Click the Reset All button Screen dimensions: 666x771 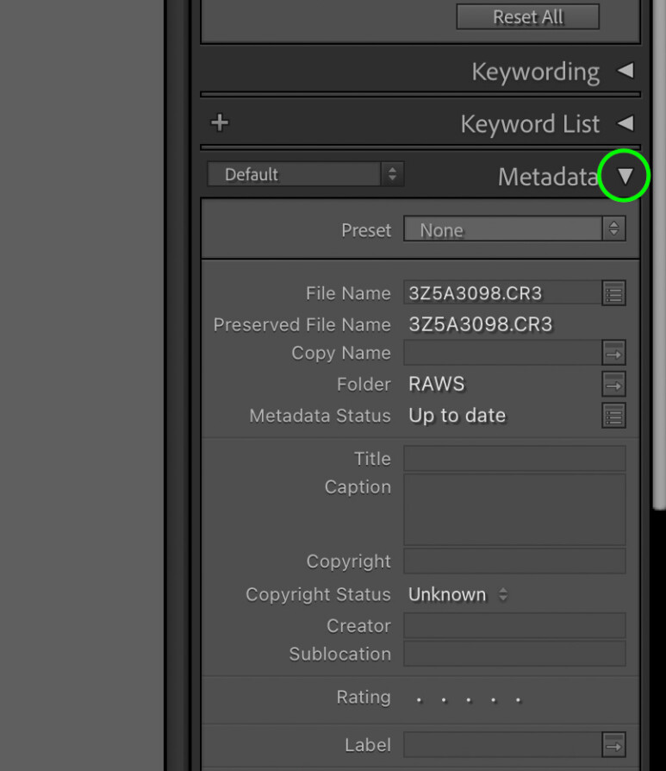click(527, 16)
